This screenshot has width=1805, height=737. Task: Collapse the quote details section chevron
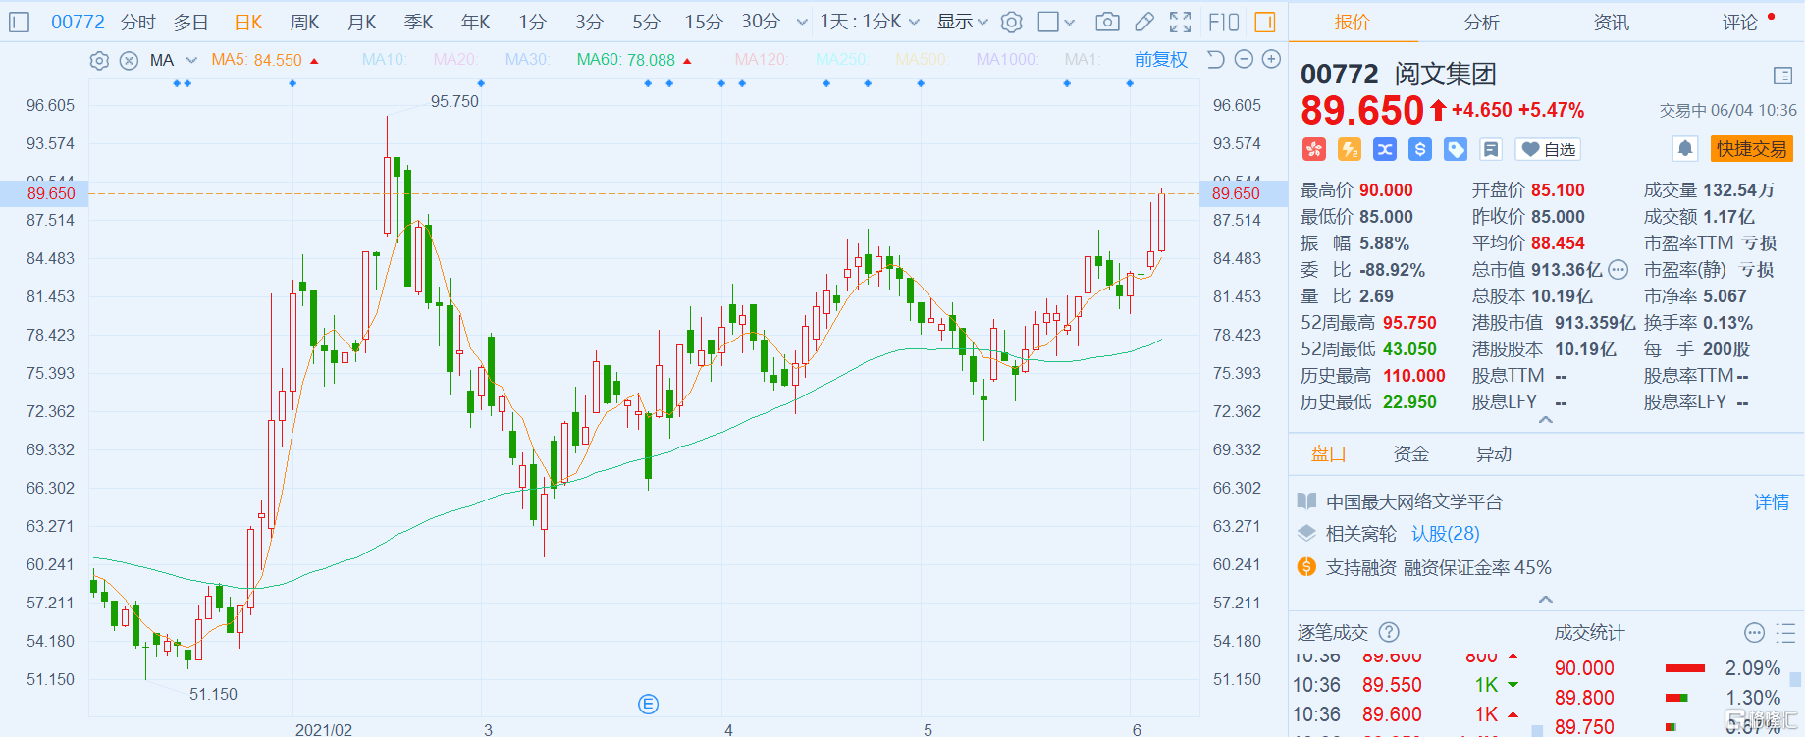(x=1546, y=420)
